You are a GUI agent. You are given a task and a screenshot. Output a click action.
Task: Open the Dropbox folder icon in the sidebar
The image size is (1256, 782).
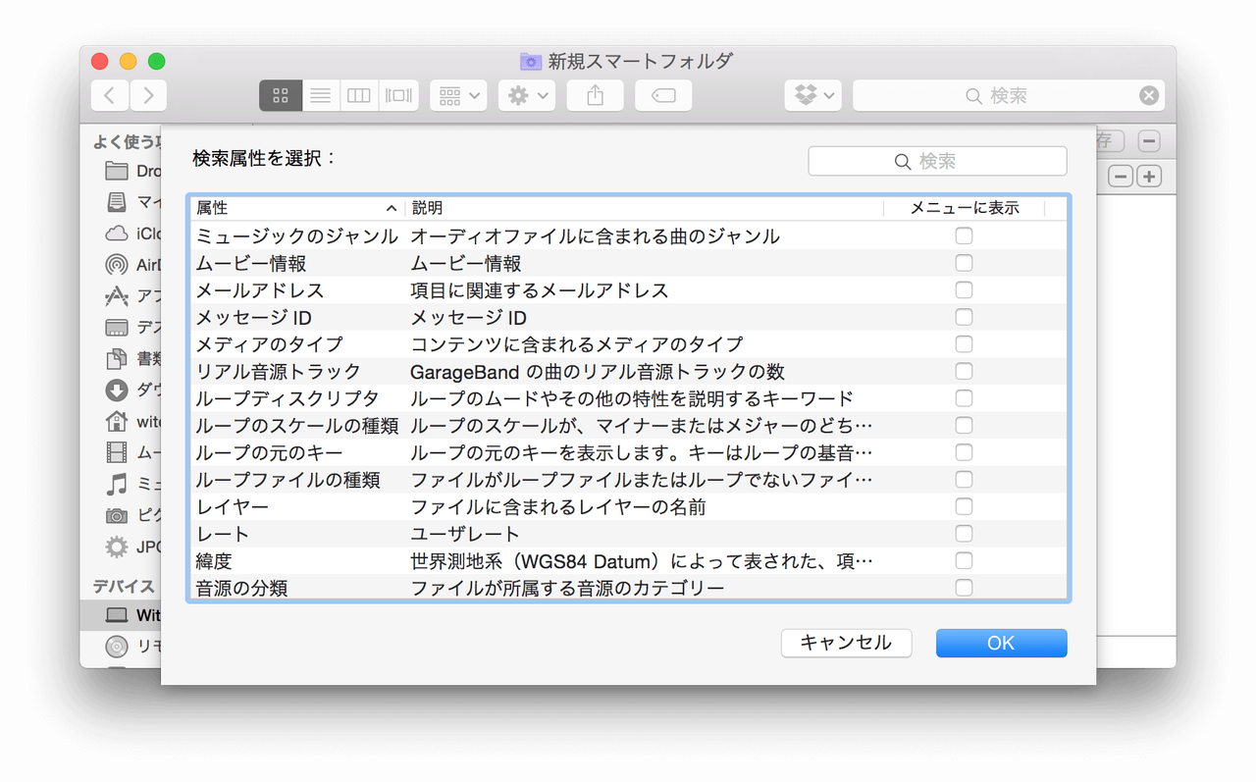(117, 171)
